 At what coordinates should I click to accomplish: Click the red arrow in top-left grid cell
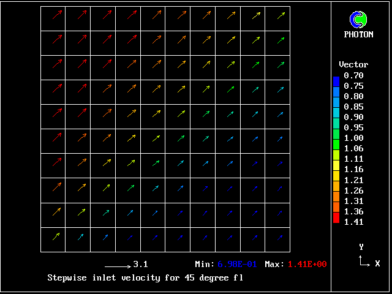[57, 15]
